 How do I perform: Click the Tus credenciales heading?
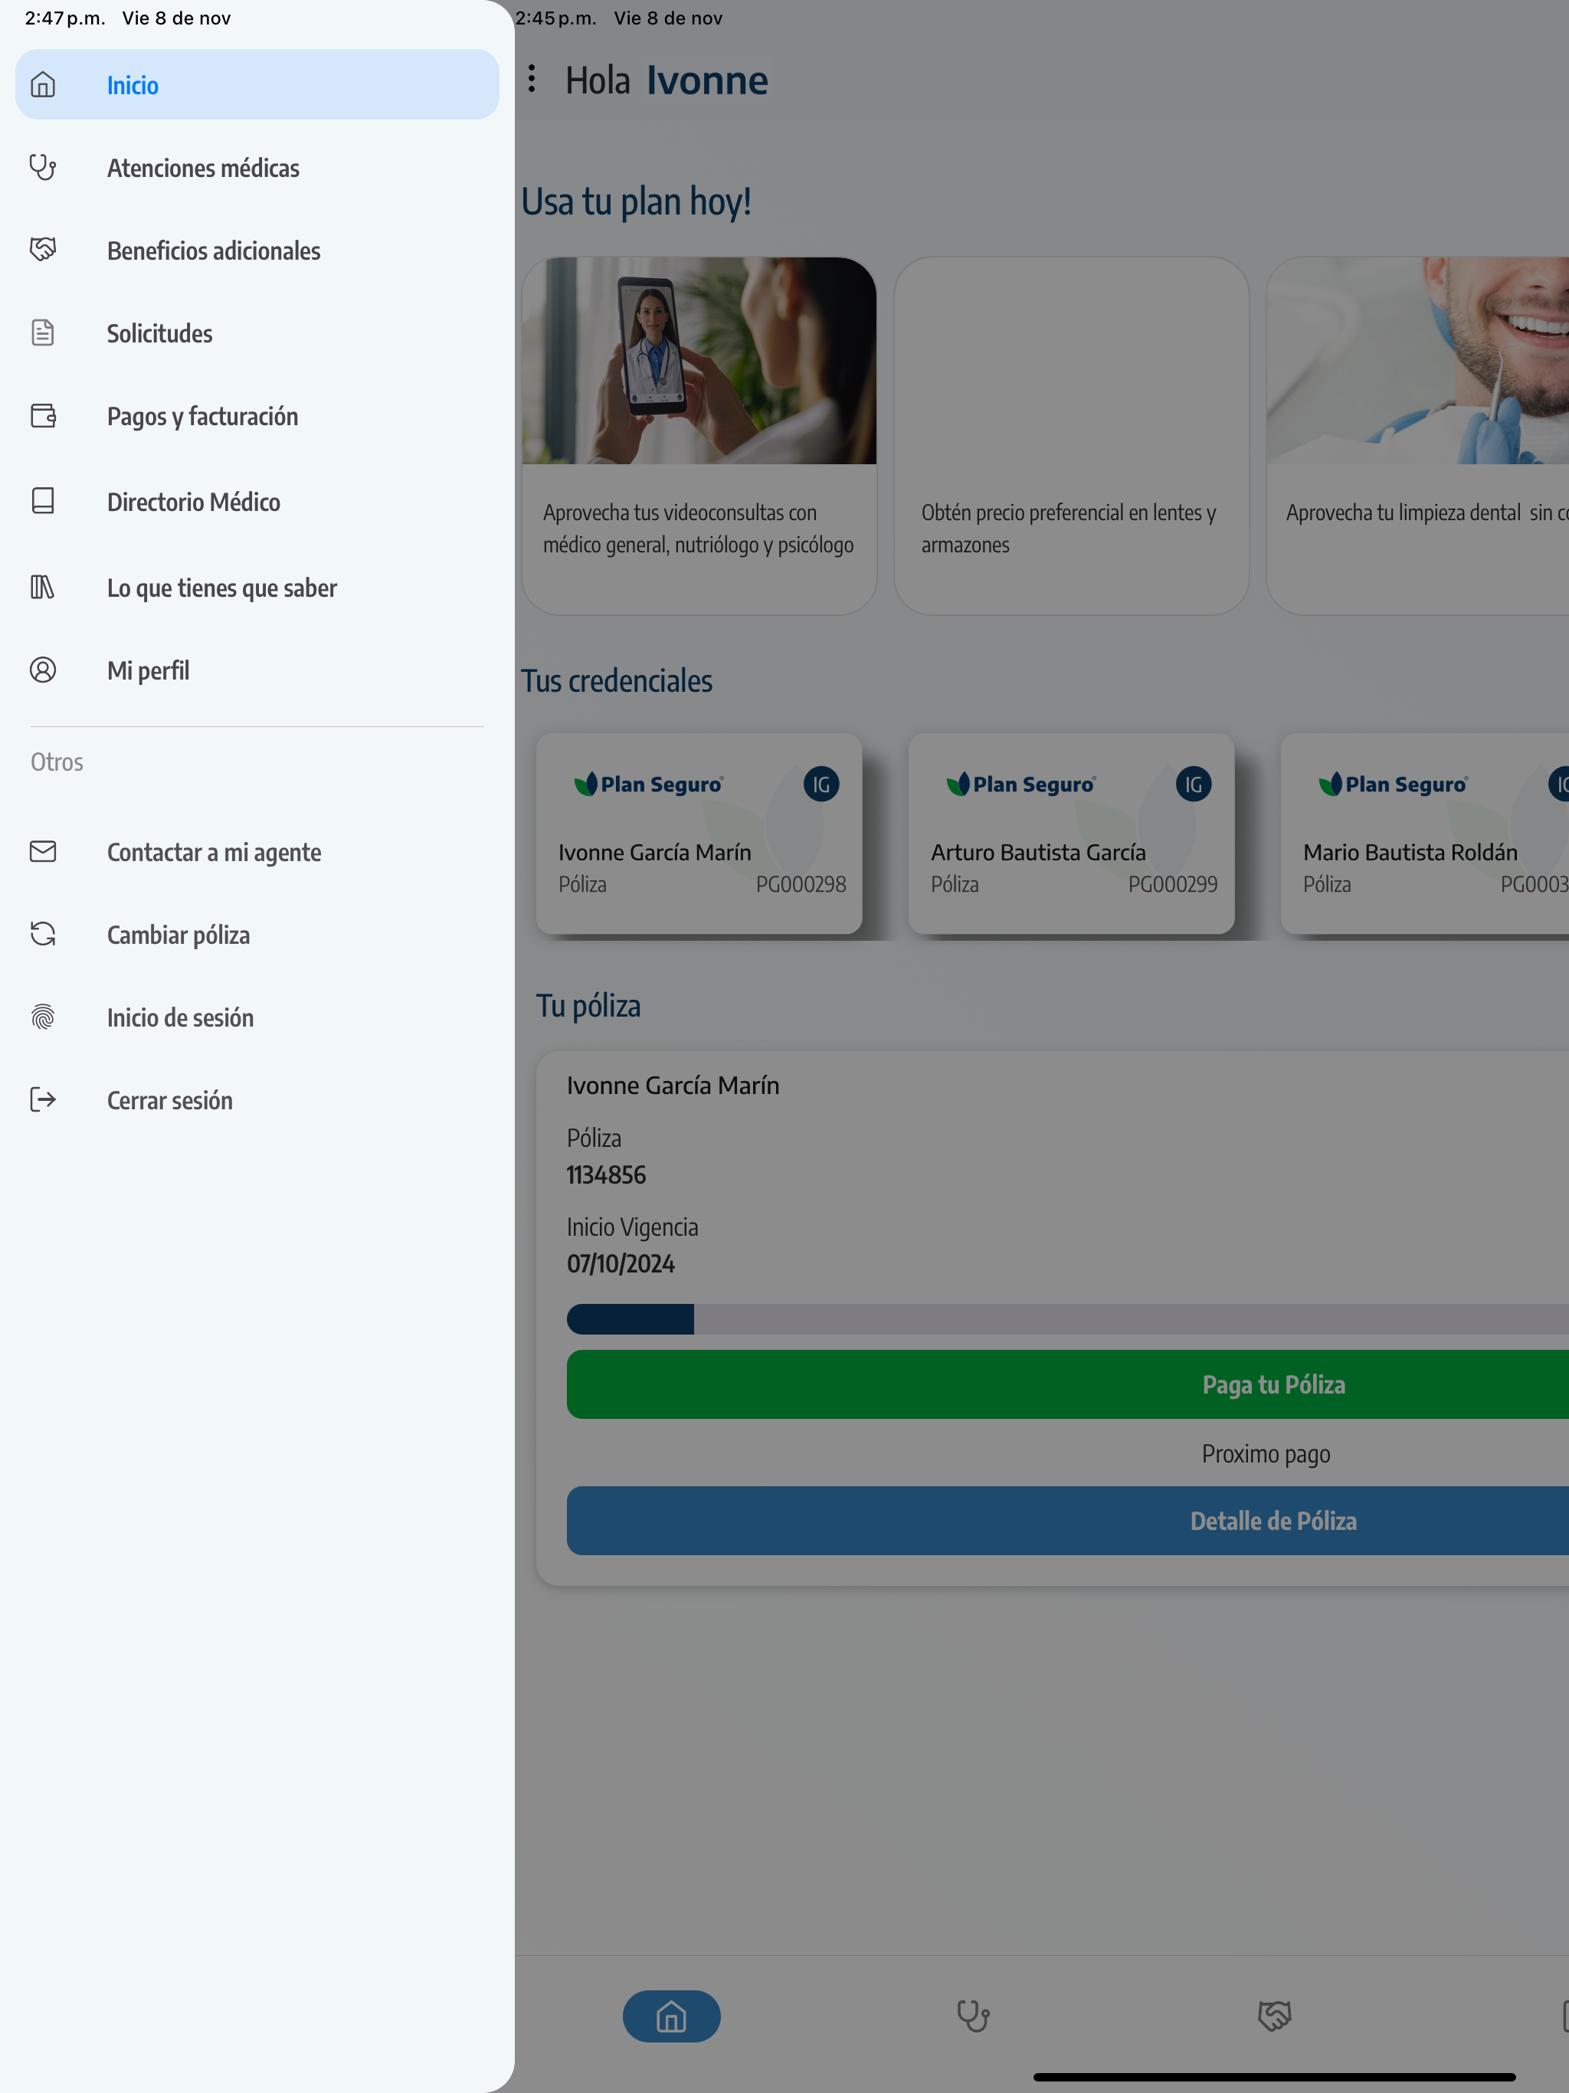pos(617,680)
